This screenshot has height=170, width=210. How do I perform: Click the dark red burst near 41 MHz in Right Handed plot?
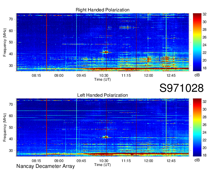pos(106,52)
